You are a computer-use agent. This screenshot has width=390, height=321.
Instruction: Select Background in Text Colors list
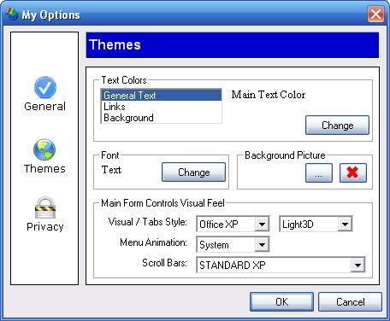pos(161,118)
